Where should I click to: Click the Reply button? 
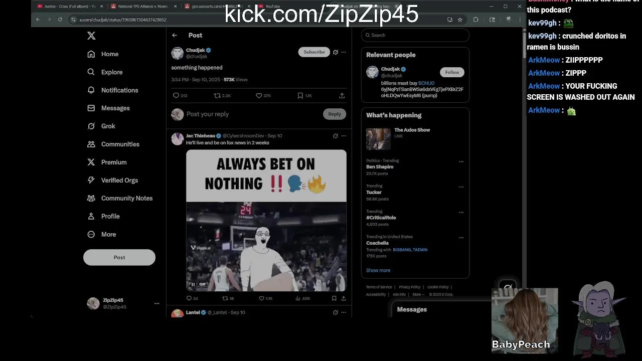[x=335, y=114]
